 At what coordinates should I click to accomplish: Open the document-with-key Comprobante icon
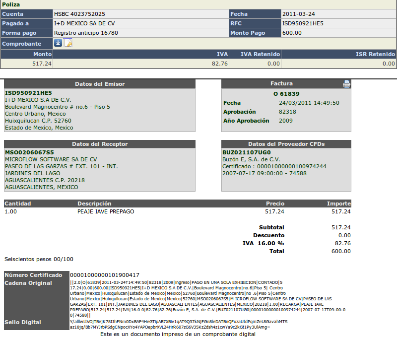click(68, 43)
